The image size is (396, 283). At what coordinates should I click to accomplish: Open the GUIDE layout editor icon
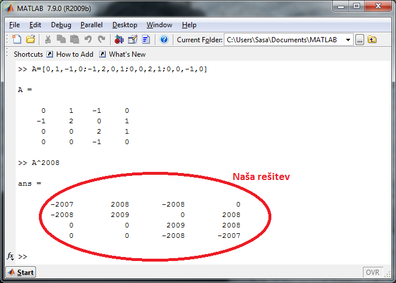click(132, 39)
